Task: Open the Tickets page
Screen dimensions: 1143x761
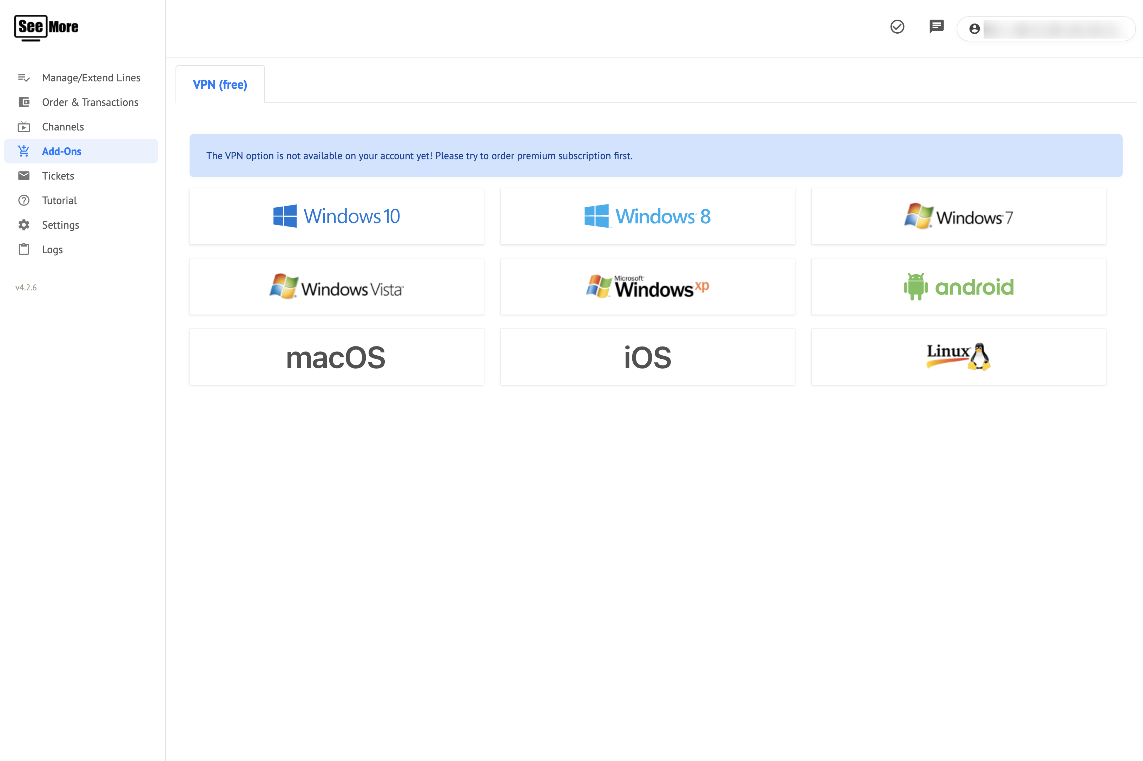Action: pyautogui.click(x=58, y=176)
